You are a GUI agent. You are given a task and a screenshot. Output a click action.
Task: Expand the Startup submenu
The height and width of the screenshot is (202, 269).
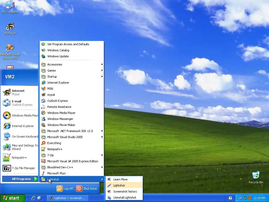click(x=72, y=77)
